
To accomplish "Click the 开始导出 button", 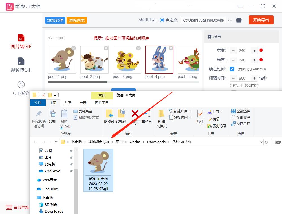I will tap(261, 20).
